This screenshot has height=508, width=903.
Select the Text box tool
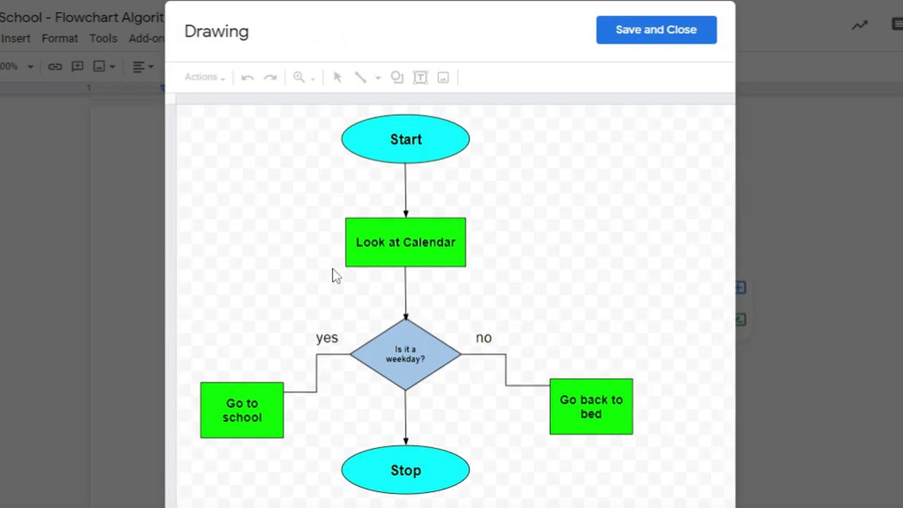point(420,78)
